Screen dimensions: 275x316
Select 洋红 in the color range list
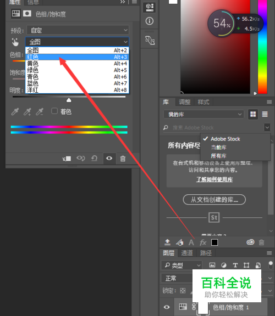77,90
